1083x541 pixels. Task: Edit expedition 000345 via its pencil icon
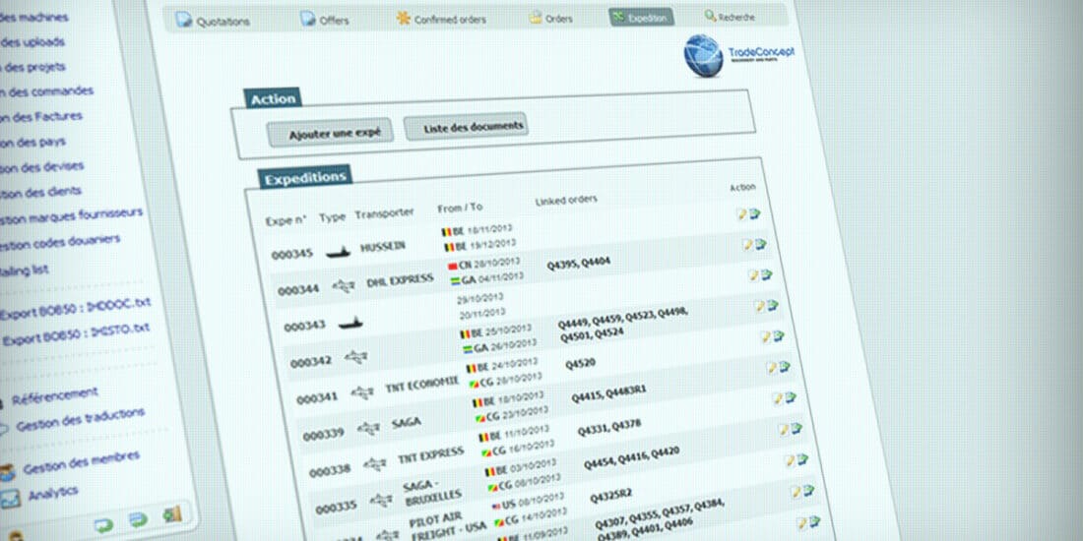(x=741, y=214)
